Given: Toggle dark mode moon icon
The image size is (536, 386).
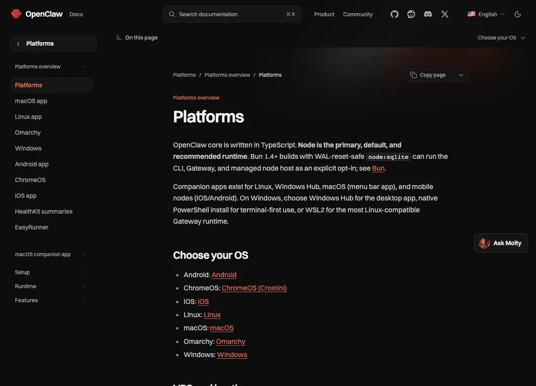Looking at the screenshot, I should (x=517, y=14).
